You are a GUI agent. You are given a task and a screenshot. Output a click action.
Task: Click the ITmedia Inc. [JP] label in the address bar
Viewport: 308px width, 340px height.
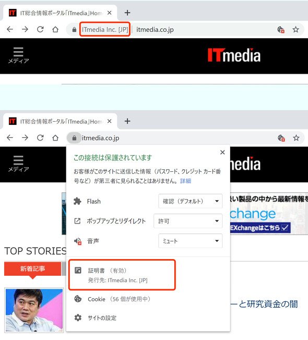point(105,29)
